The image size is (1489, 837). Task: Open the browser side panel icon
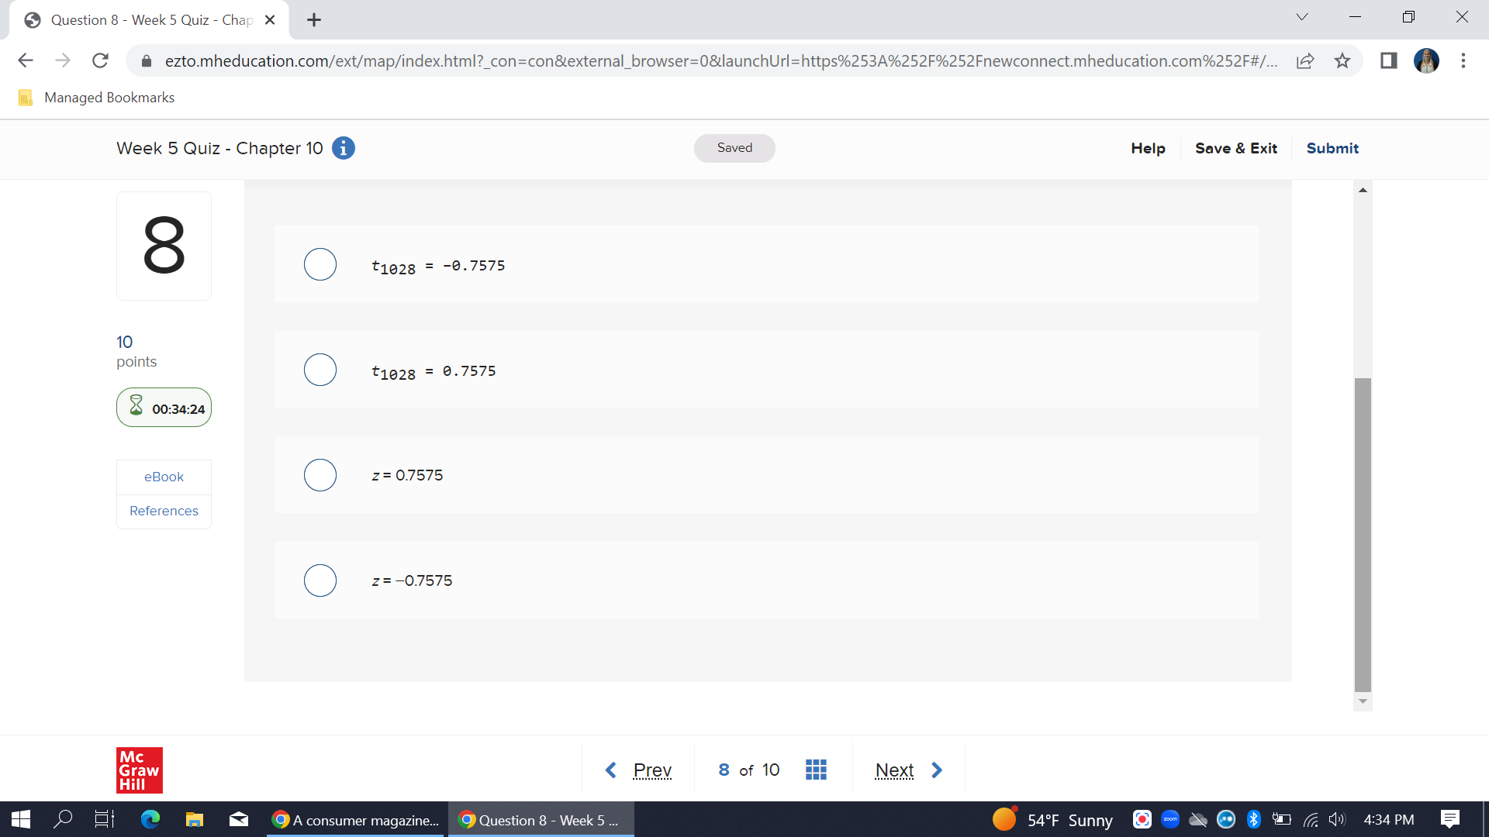(x=1388, y=60)
